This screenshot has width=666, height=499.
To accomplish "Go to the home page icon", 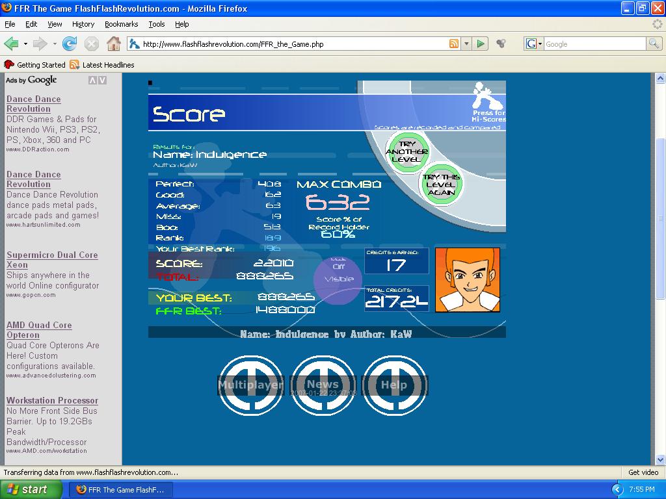I will (x=113, y=44).
